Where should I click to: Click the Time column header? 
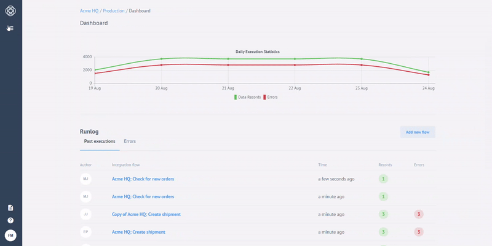322,165
